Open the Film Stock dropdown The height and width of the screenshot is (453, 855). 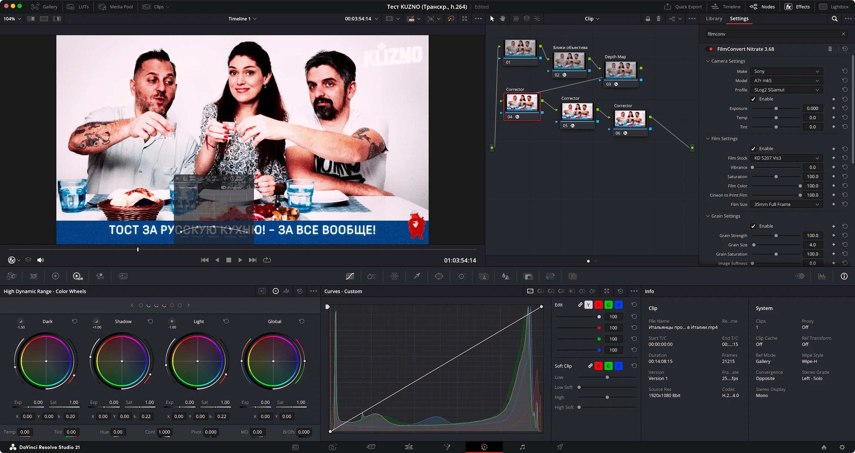786,158
